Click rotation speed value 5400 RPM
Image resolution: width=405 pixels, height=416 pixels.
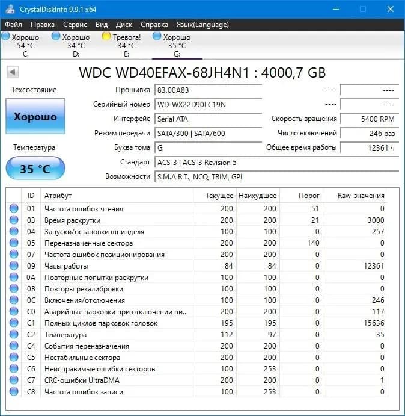[369, 119]
